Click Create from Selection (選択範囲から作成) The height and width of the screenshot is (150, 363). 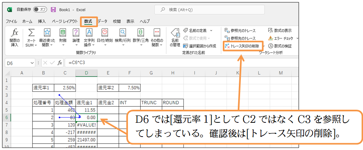[200, 46]
